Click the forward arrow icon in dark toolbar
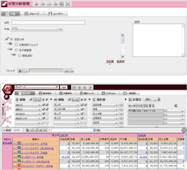 click(x=90, y=87)
